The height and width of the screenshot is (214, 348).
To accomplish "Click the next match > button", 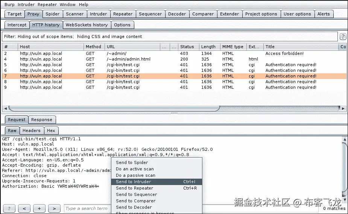I will (54, 208).
